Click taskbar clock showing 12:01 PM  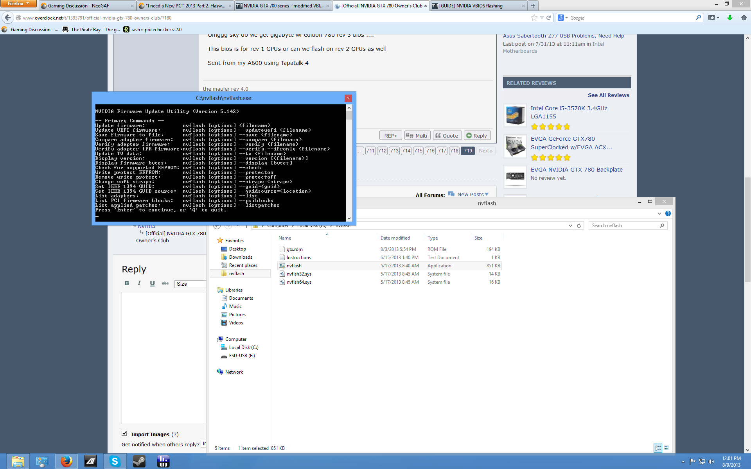(731, 462)
